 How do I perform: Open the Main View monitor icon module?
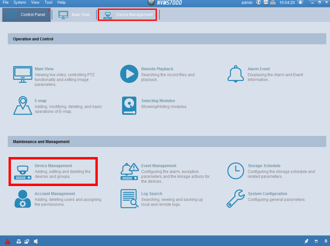23,74
